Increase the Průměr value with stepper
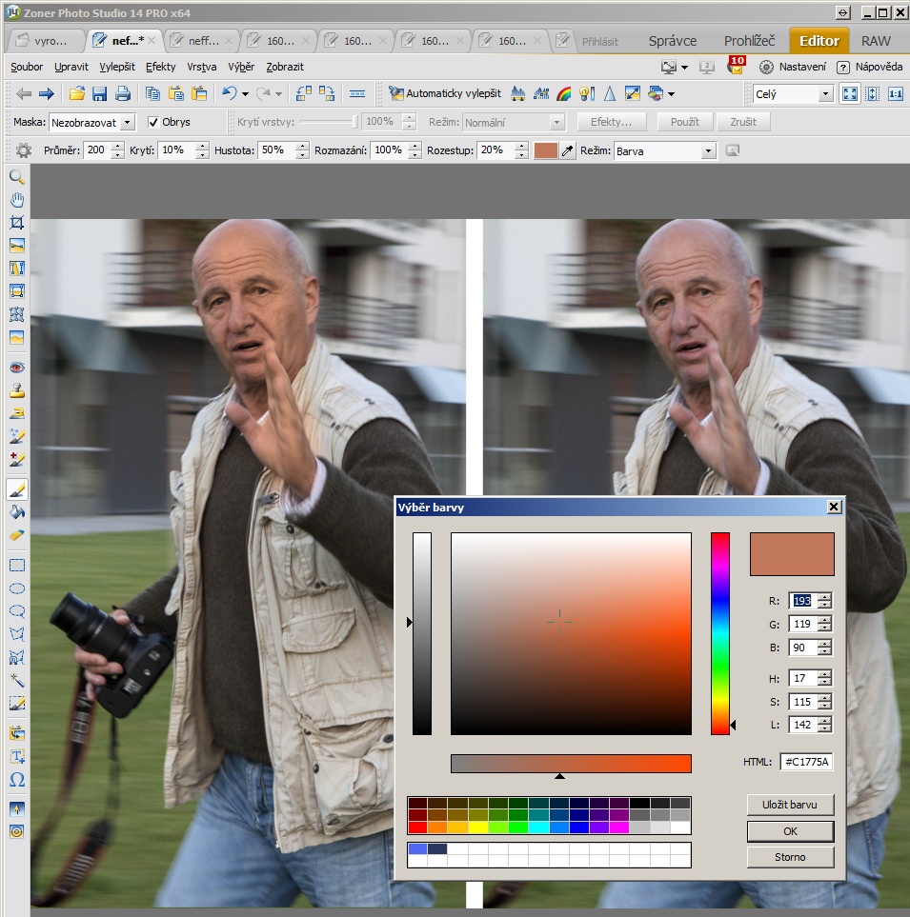This screenshot has height=917, width=910. pos(118,147)
